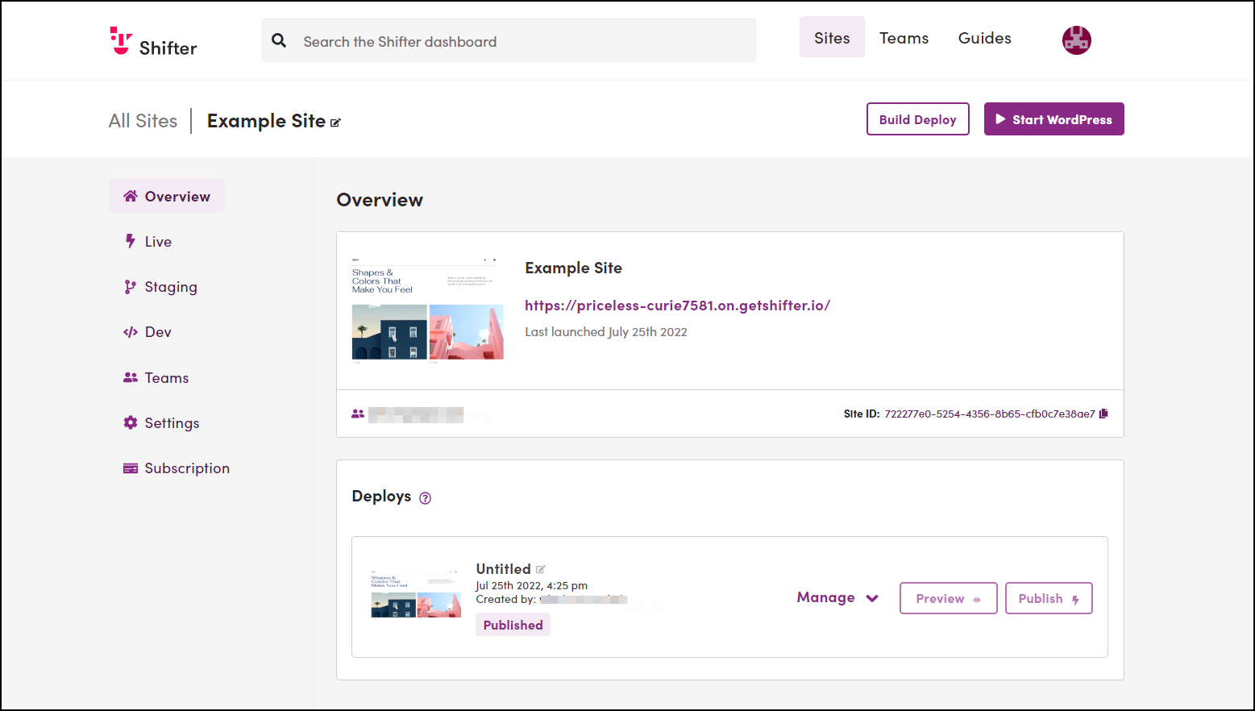Focus the Search the Shifter dashboard field
1255x711 pixels.
click(509, 40)
